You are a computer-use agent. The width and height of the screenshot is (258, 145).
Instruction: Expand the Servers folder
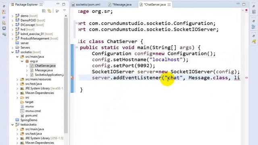[x=12, y=48]
